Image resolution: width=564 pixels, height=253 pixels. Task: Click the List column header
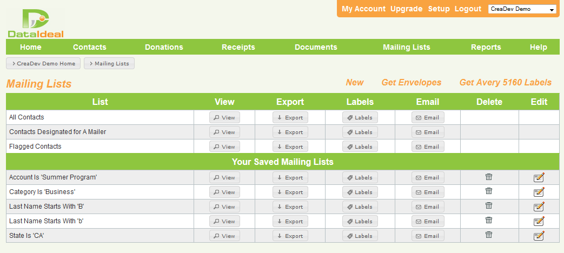pyautogui.click(x=100, y=102)
